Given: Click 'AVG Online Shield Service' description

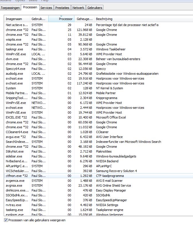Looking at the screenshot, I should pyautogui.click(x=113, y=185).
